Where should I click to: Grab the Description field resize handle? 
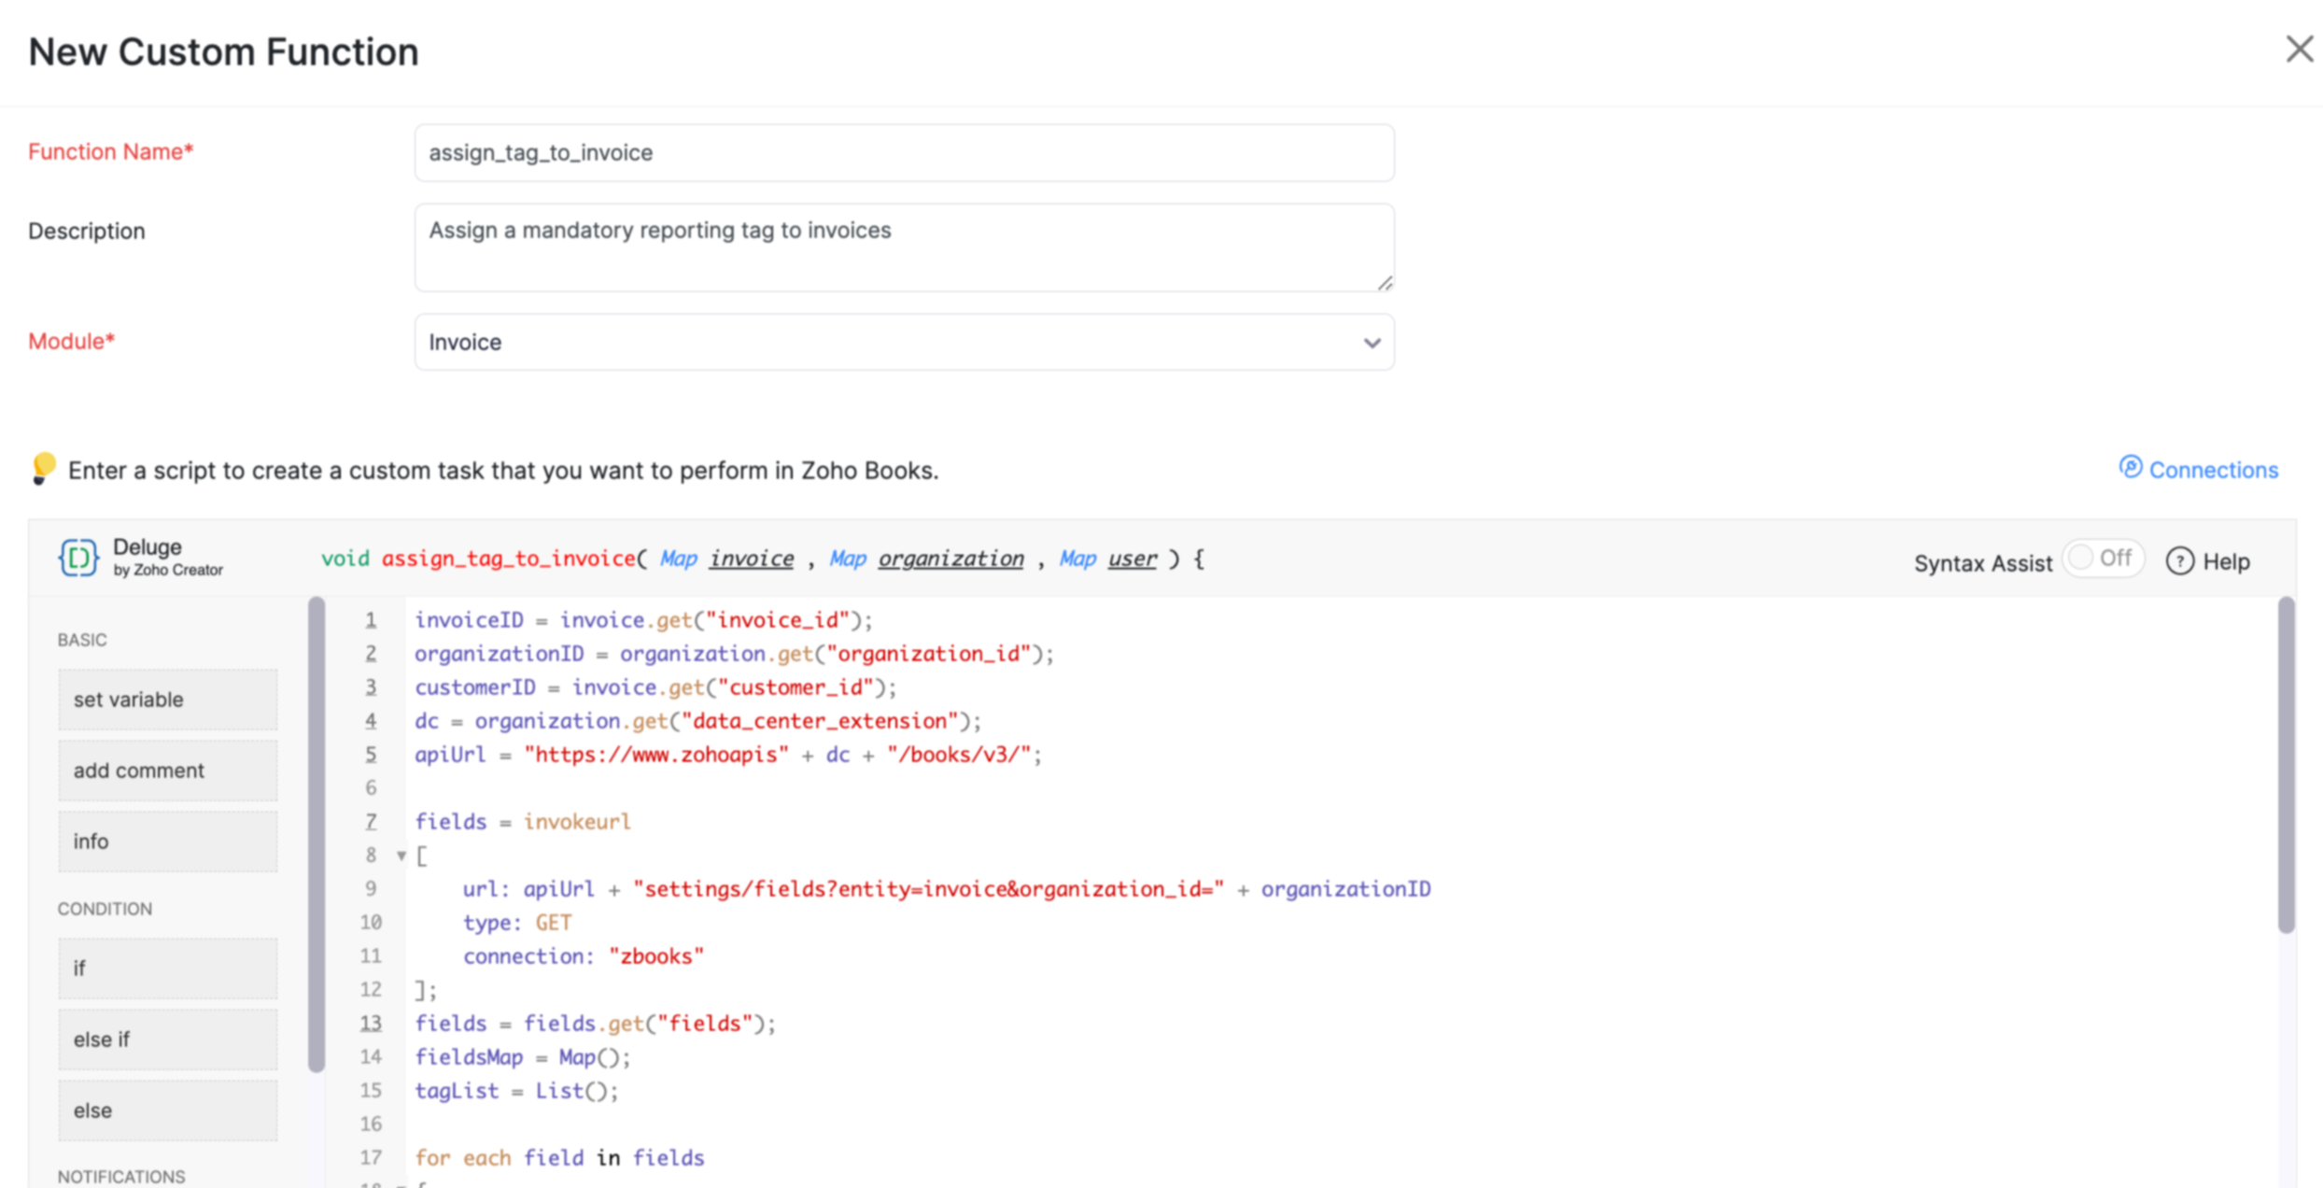click(x=1385, y=283)
